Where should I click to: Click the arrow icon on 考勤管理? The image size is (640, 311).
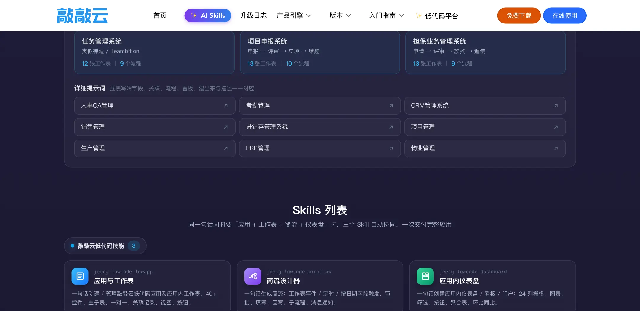click(391, 106)
